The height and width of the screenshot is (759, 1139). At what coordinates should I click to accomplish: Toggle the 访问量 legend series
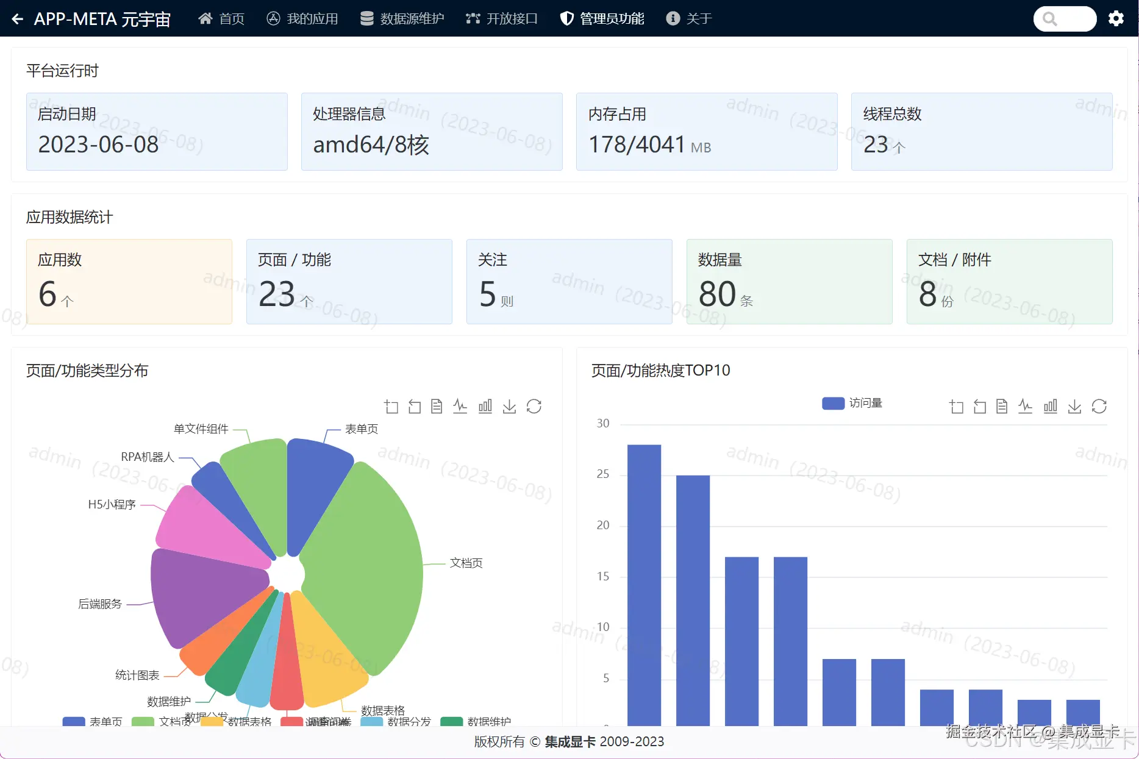coord(852,403)
